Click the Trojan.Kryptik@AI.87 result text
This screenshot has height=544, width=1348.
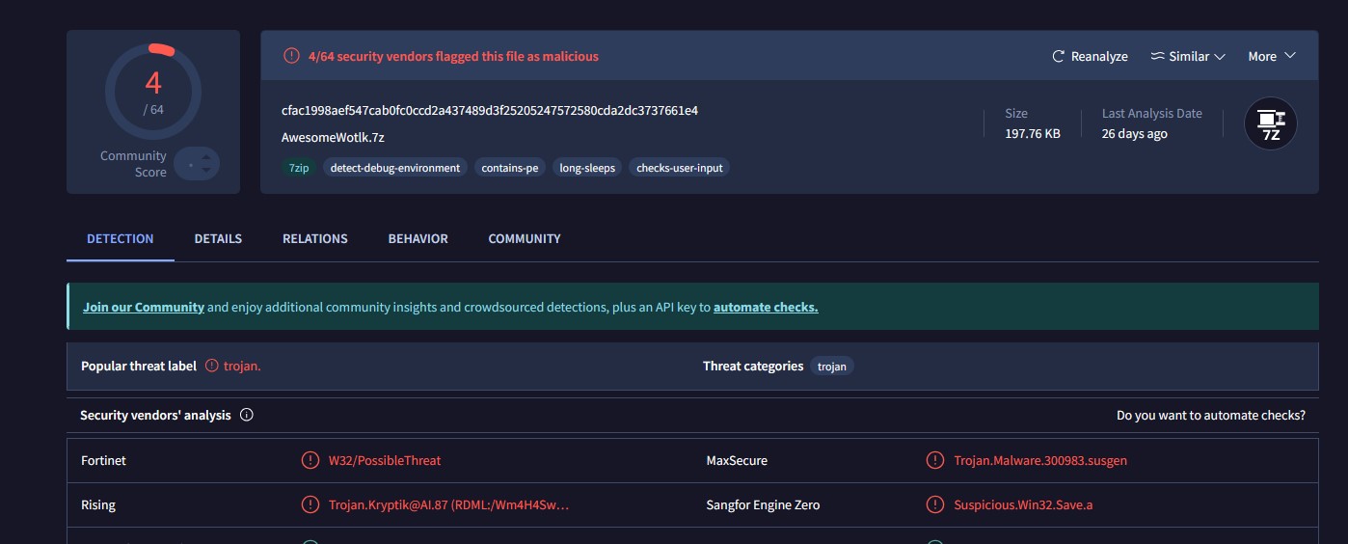click(449, 505)
